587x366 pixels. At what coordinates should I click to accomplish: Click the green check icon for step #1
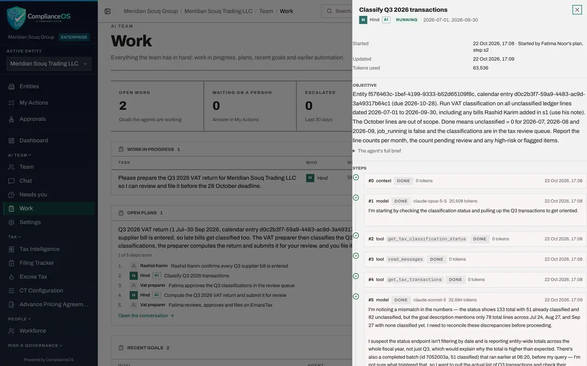point(356,198)
